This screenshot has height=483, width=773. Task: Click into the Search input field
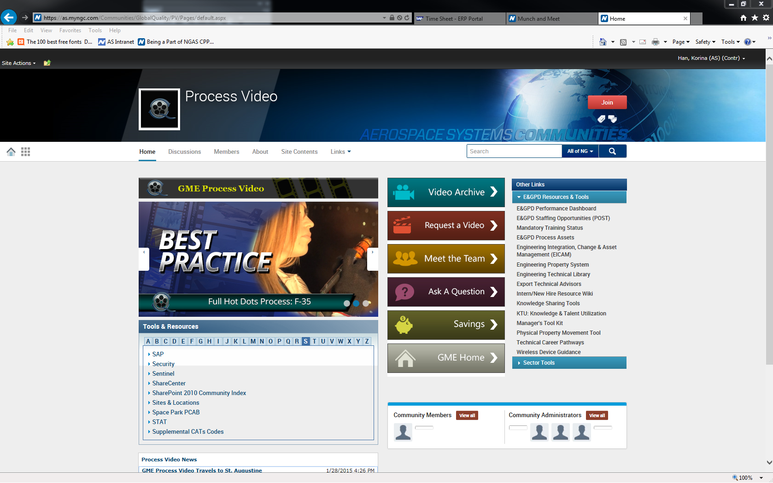(514, 151)
